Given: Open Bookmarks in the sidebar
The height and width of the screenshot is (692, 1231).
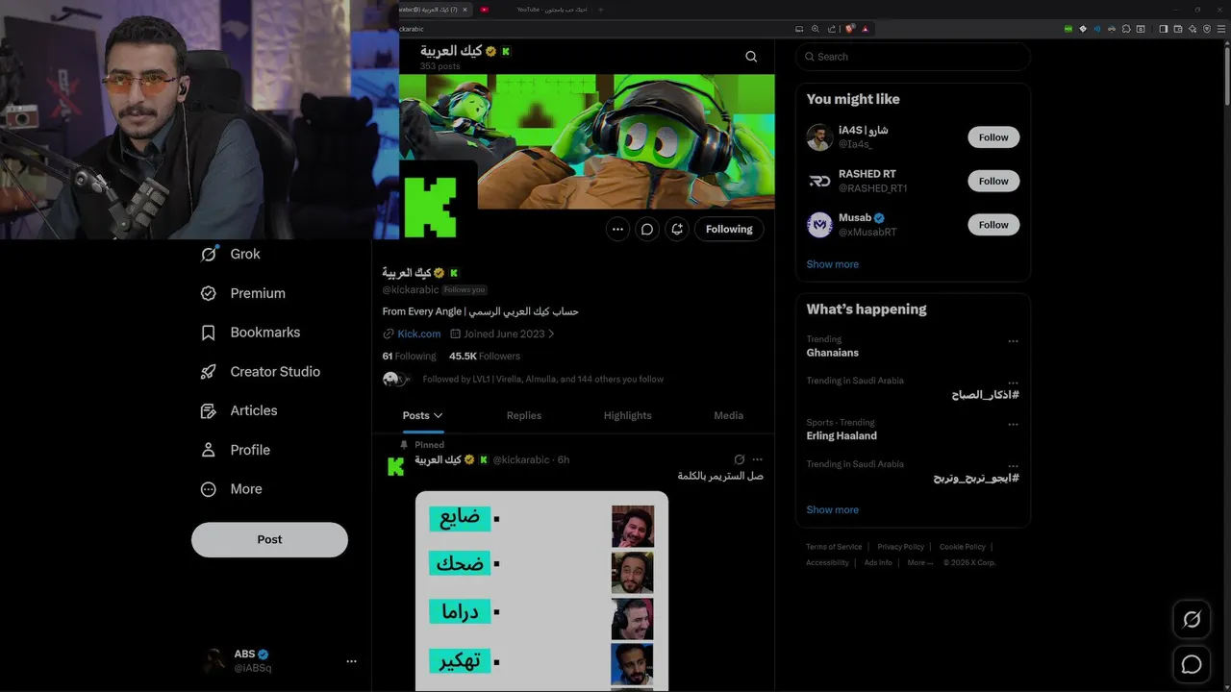Looking at the screenshot, I should [x=250, y=333].
